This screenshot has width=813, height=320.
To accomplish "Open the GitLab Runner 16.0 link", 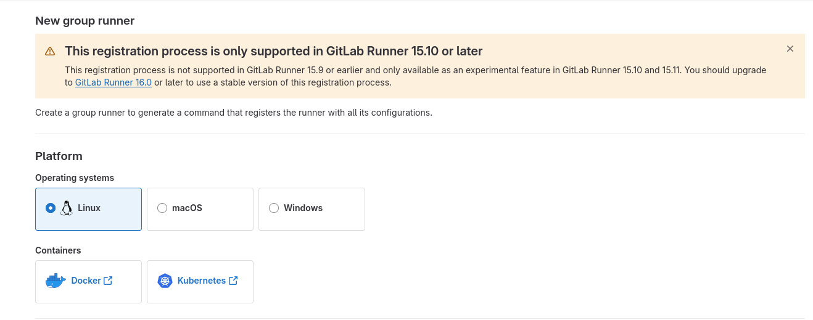I will pos(113,82).
